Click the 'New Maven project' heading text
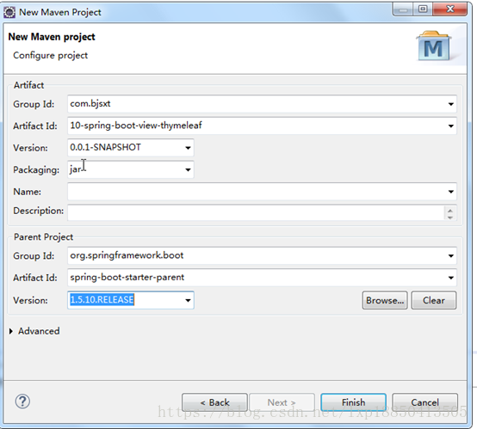Screen dimensions: 477x429 point(52,37)
